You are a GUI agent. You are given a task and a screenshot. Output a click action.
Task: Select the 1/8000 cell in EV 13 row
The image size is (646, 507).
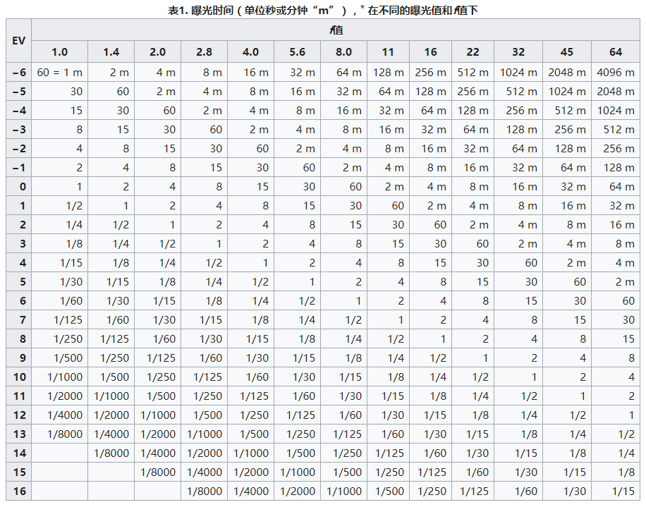click(59, 434)
